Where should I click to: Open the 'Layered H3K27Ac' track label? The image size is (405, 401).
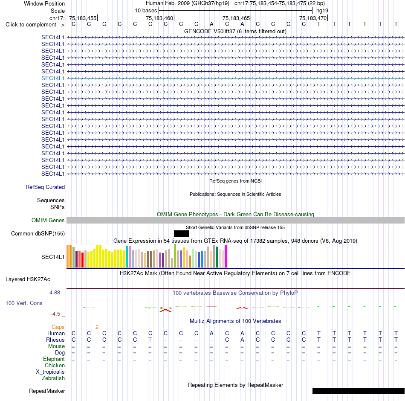tap(28, 279)
